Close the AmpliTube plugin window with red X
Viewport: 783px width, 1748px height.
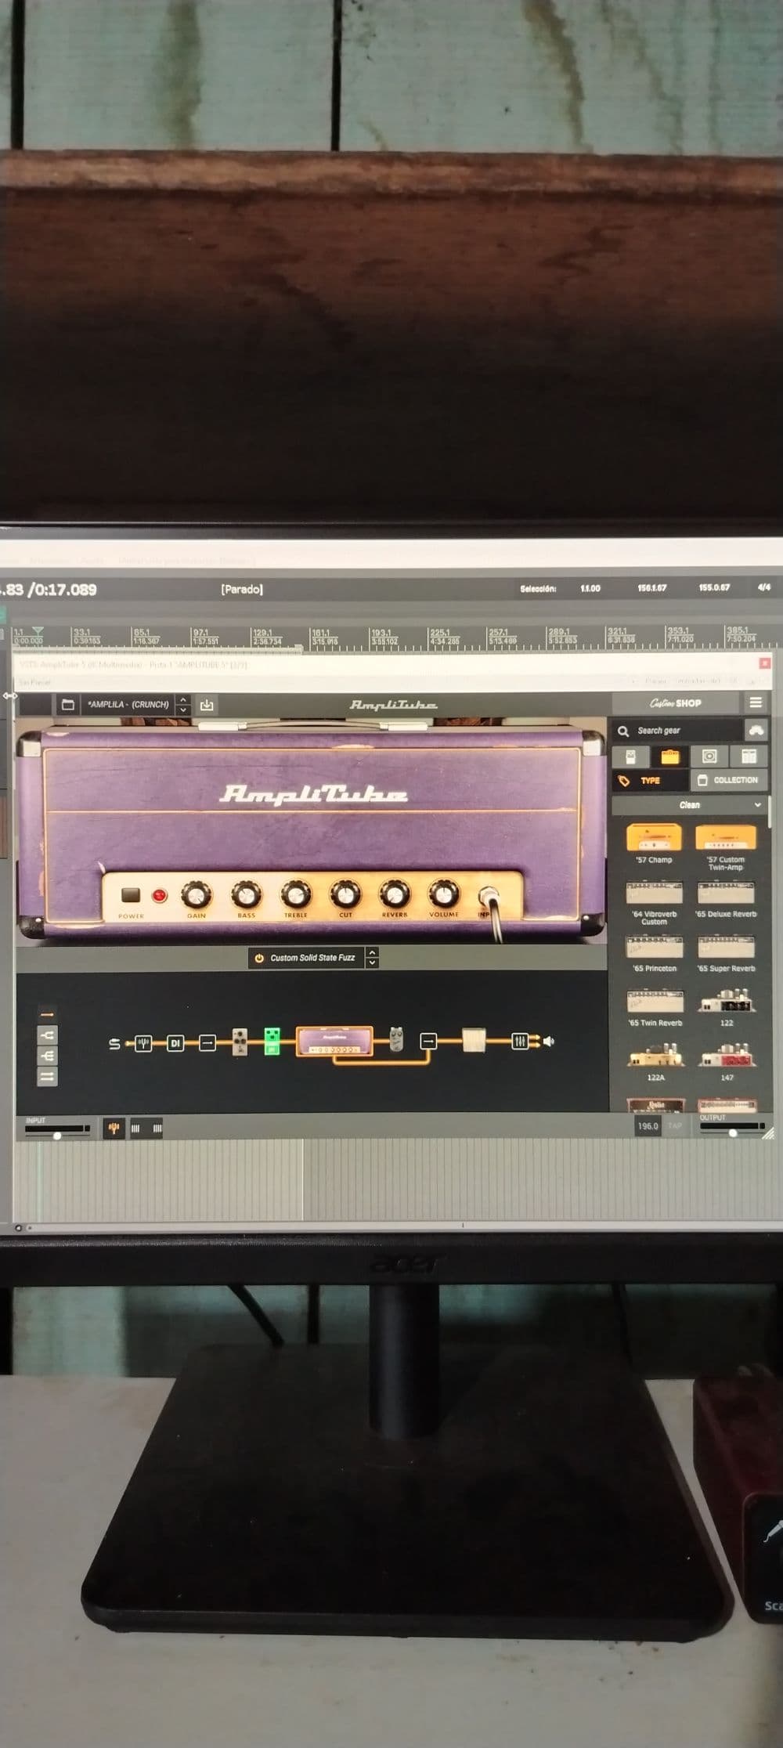(765, 663)
